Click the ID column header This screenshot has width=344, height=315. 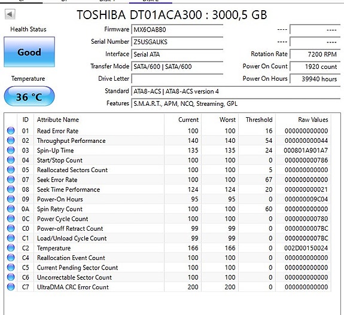[x=26, y=120]
